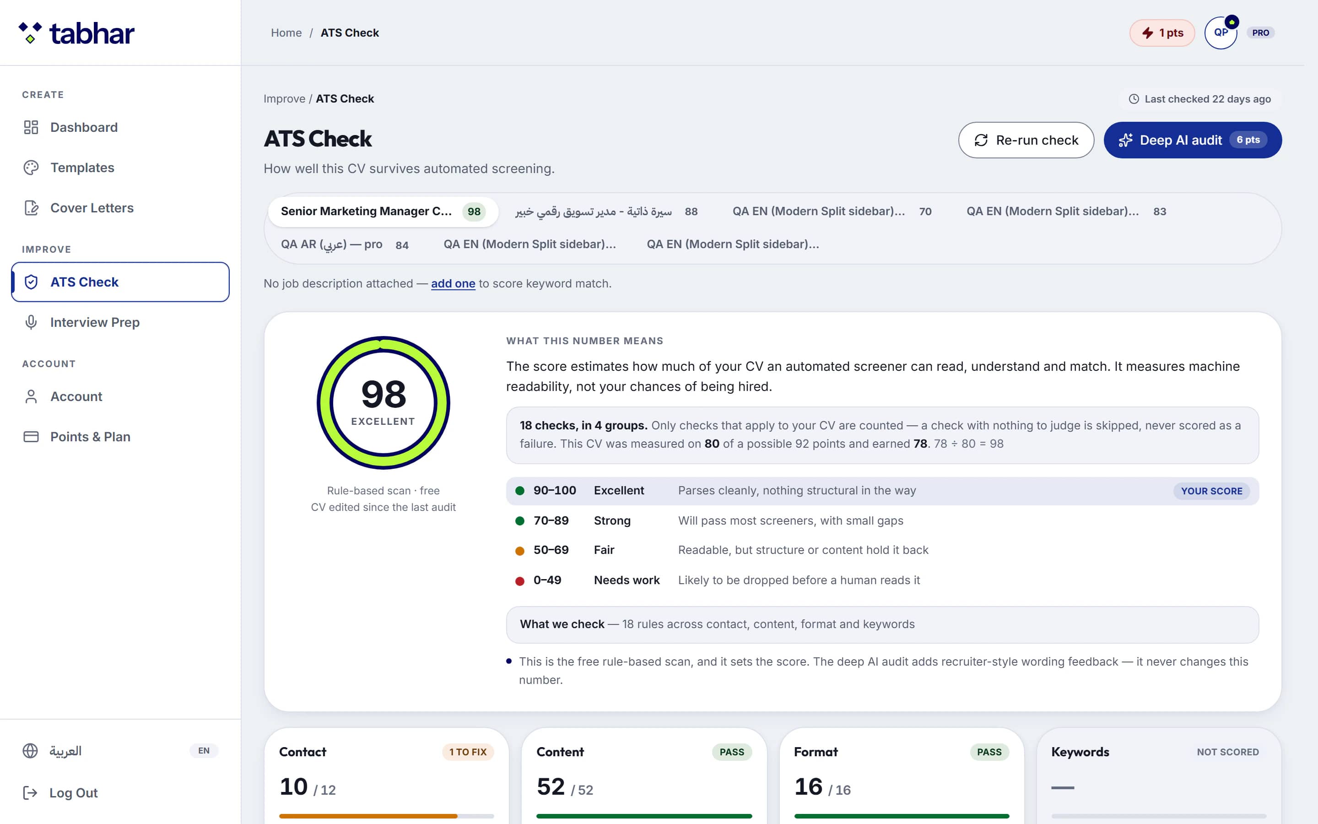Click the tabhar logo
The height and width of the screenshot is (824, 1318).
click(76, 33)
